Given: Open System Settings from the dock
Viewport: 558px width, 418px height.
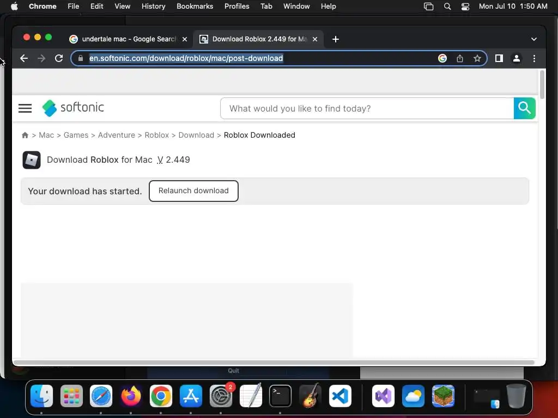Looking at the screenshot, I should click(x=221, y=396).
